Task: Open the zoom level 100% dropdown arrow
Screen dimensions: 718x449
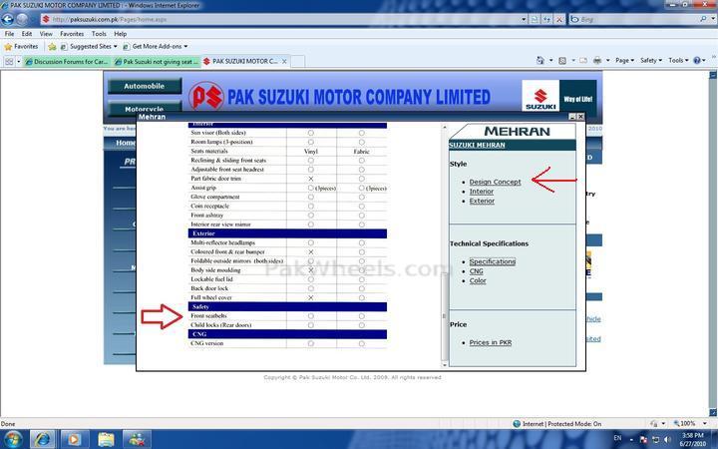Action: coord(704,423)
